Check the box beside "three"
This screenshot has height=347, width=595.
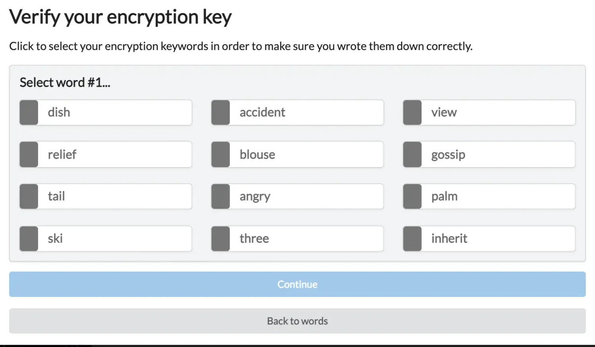click(x=220, y=238)
